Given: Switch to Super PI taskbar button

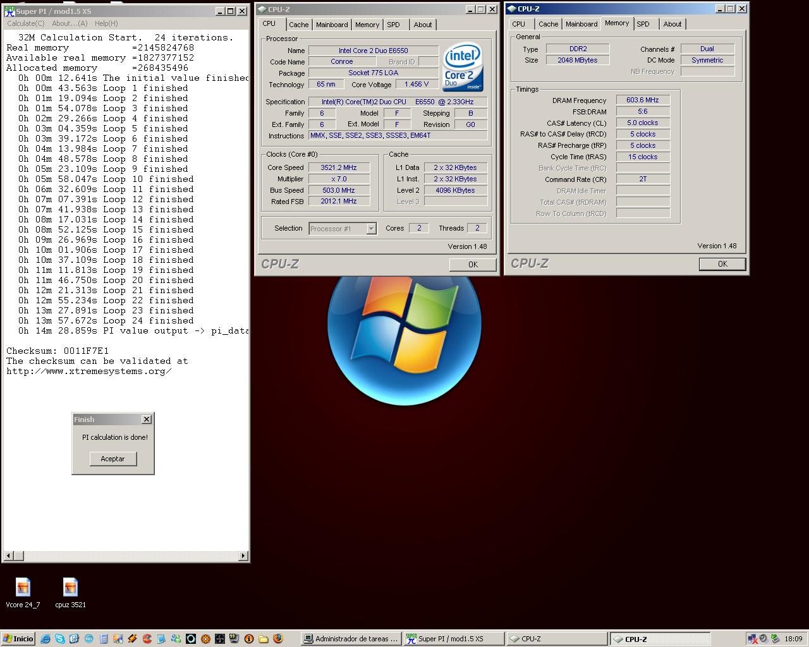Looking at the screenshot, I should pyautogui.click(x=454, y=639).
